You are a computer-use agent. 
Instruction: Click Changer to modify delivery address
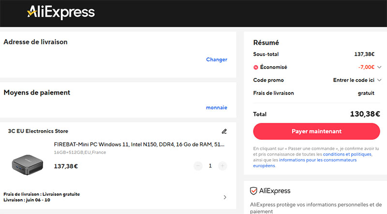coord(216,60)
